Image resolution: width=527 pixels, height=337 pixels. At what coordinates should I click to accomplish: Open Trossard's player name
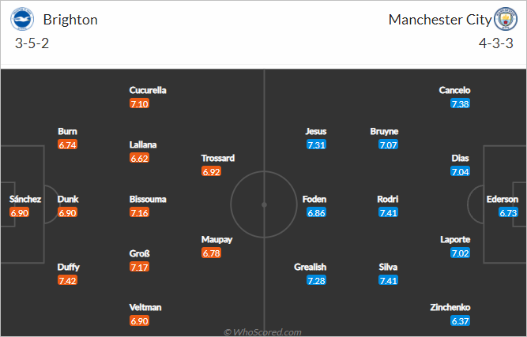click(x=218, y=158)
